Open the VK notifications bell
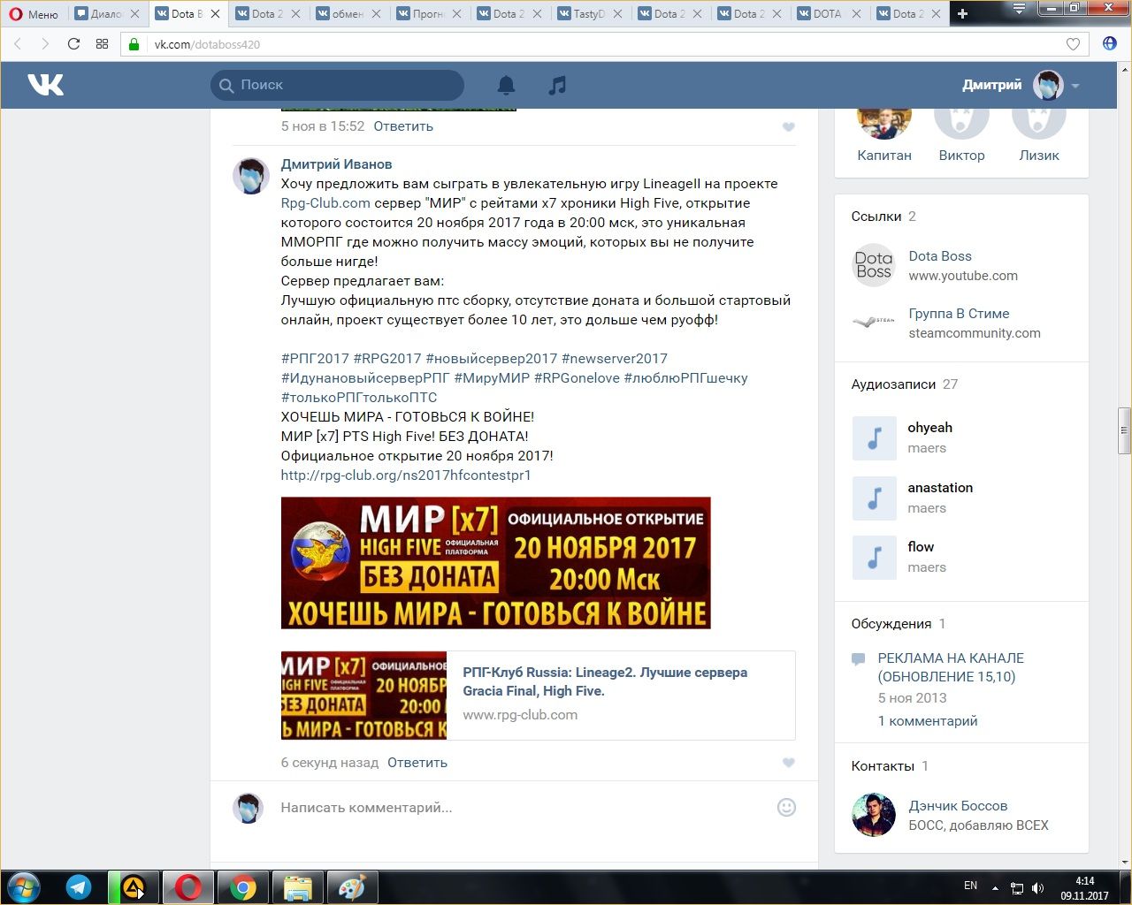This screenshot has height=905, width=1132. pyautogui.click(x=506, y=85)
